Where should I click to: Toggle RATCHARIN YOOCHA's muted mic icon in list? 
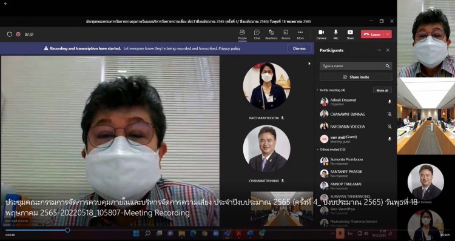coord(389,127)
